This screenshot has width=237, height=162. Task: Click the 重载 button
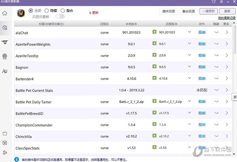click(x=228, y=11)
